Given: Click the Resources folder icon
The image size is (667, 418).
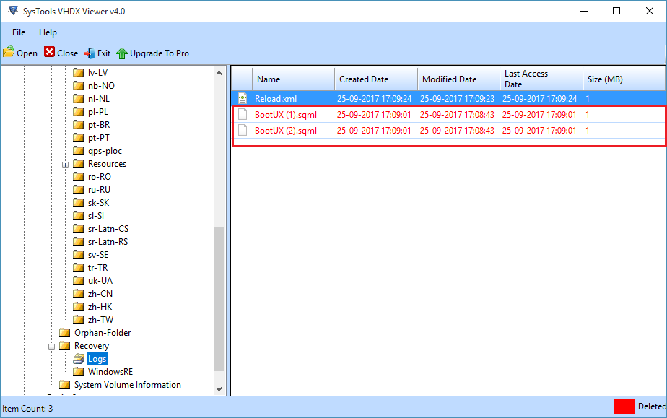Looking at the screenshot, I should 78,164.
